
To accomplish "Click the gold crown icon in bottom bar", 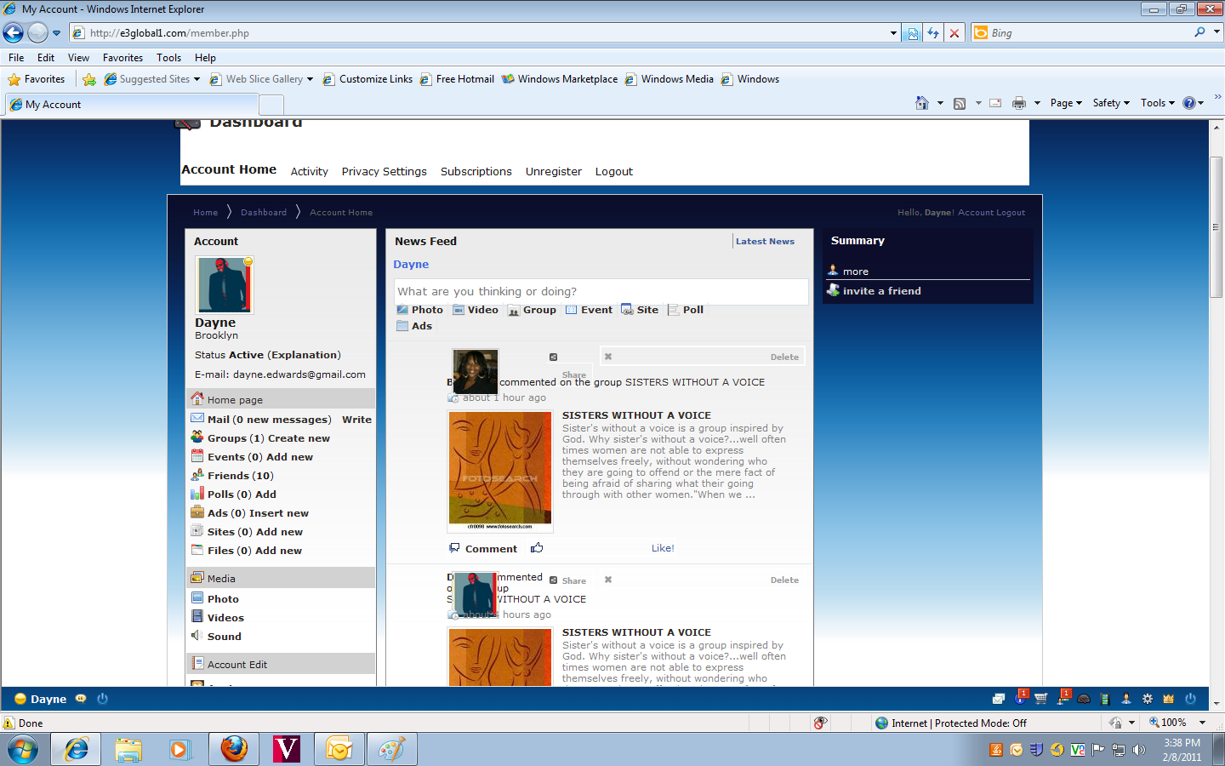I will pyautogui.click(x=1168, y=699).
